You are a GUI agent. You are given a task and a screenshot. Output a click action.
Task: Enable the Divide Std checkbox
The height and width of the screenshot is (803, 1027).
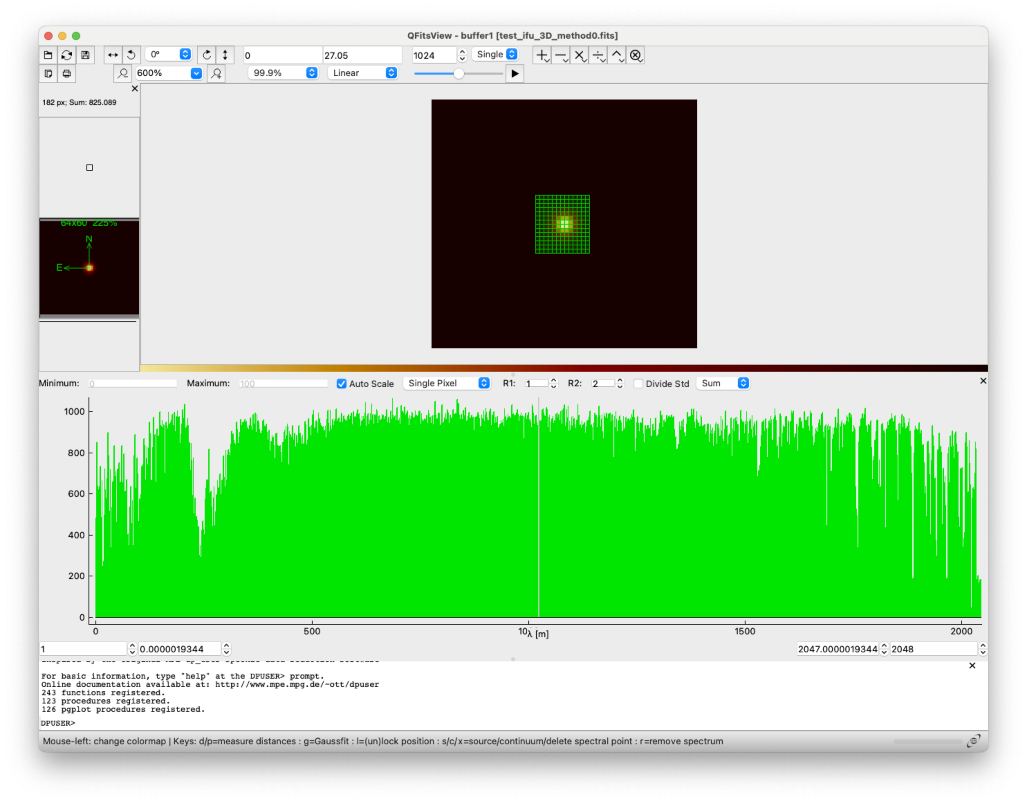point(638,384)
